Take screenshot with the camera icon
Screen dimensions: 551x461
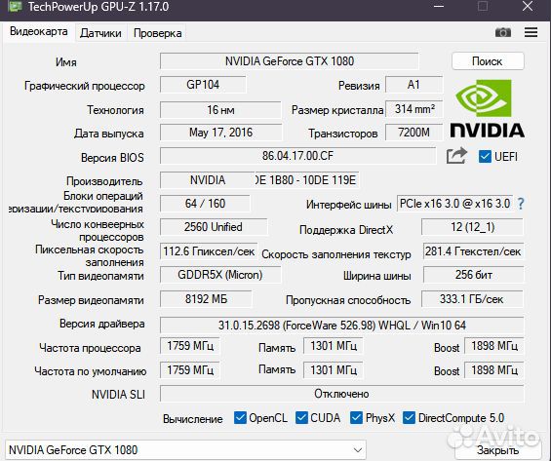click(x=503, y=33)
